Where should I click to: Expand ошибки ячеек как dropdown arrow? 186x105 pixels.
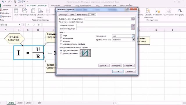pos(133,40)
